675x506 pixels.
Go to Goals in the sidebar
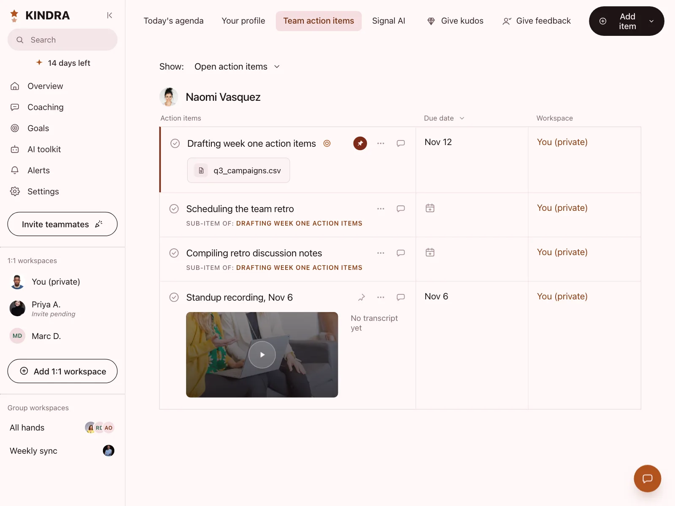pyautogui.click(x=38, y=128)
